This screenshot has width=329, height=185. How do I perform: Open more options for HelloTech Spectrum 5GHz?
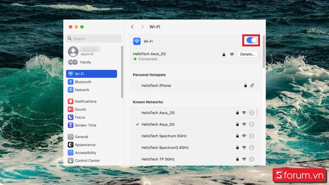(252, 136)
